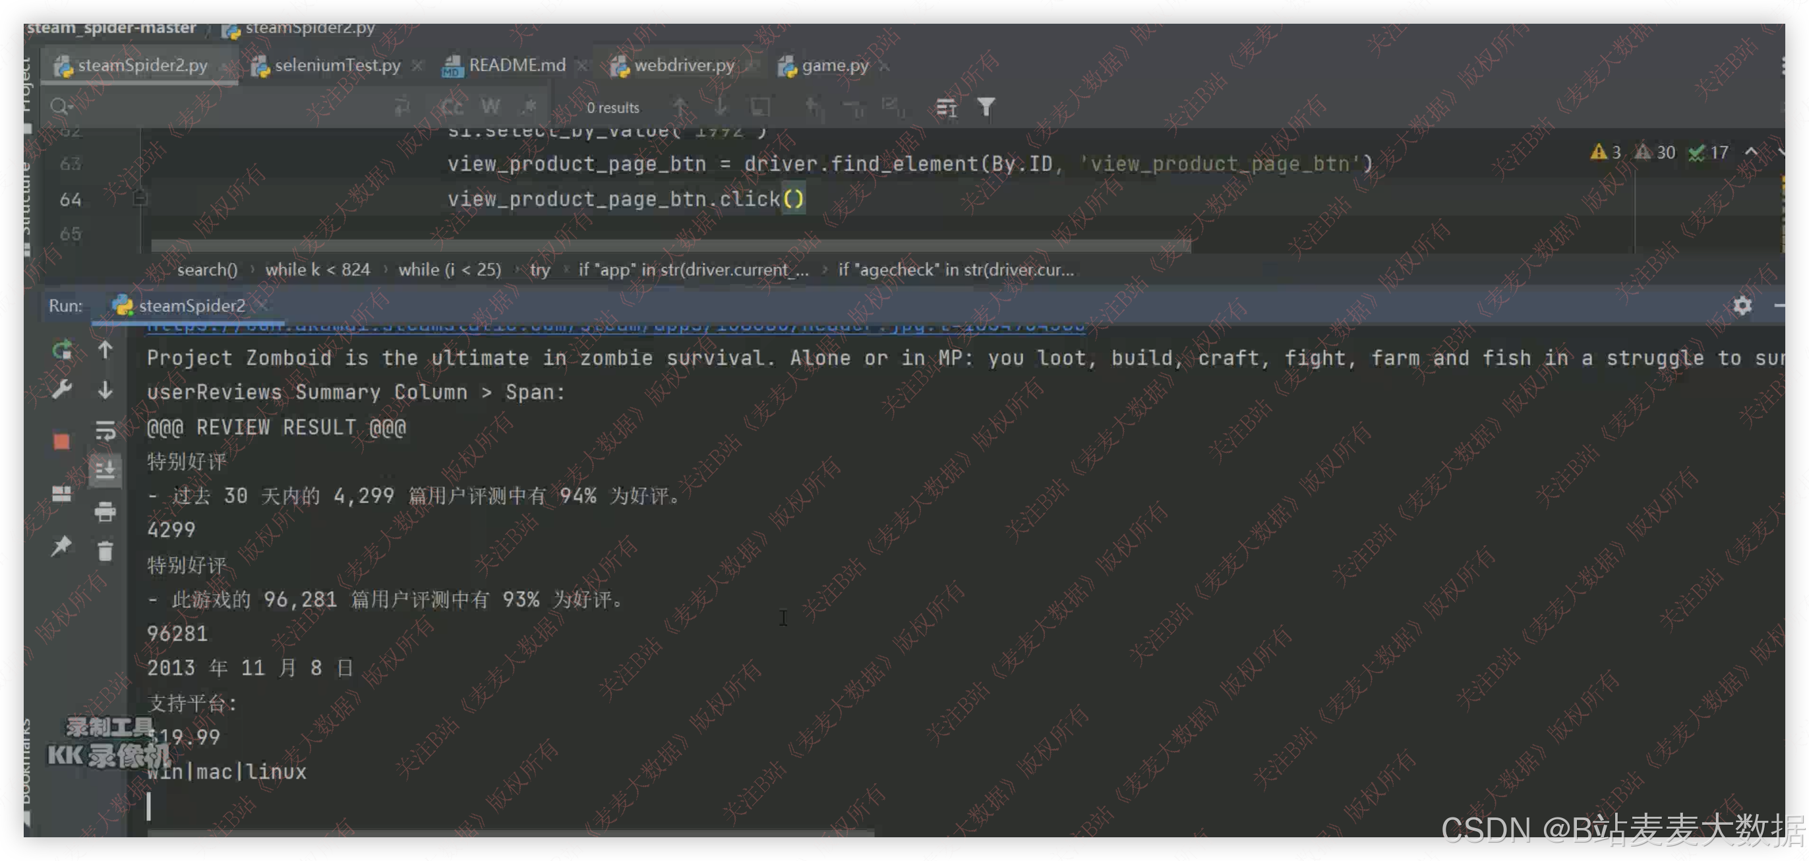Toggle soft-wrap in console output
Viewport: 1809px width, 861px height.
(105, 430)
